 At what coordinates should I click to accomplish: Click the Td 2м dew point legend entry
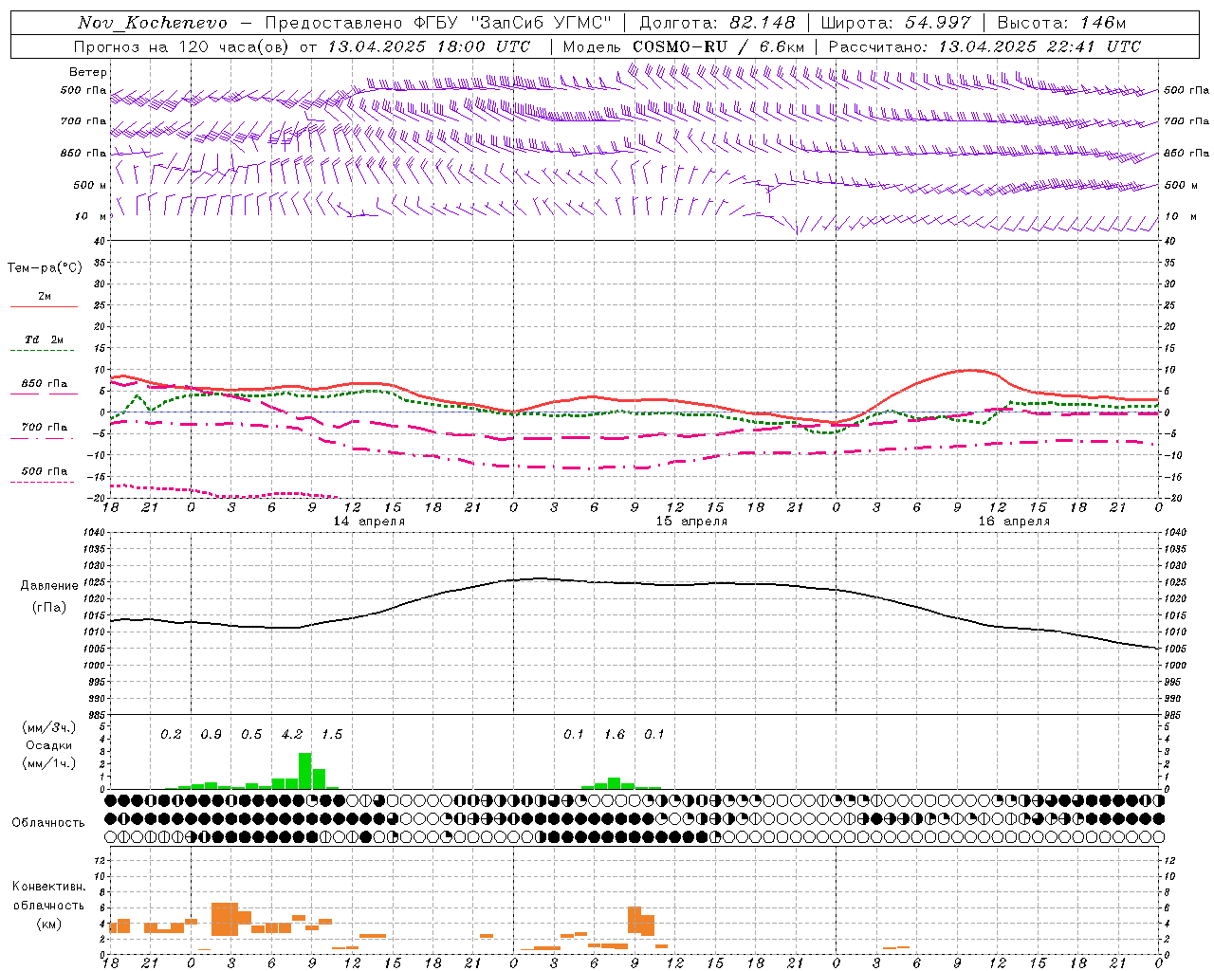click(x=45, y=339)
